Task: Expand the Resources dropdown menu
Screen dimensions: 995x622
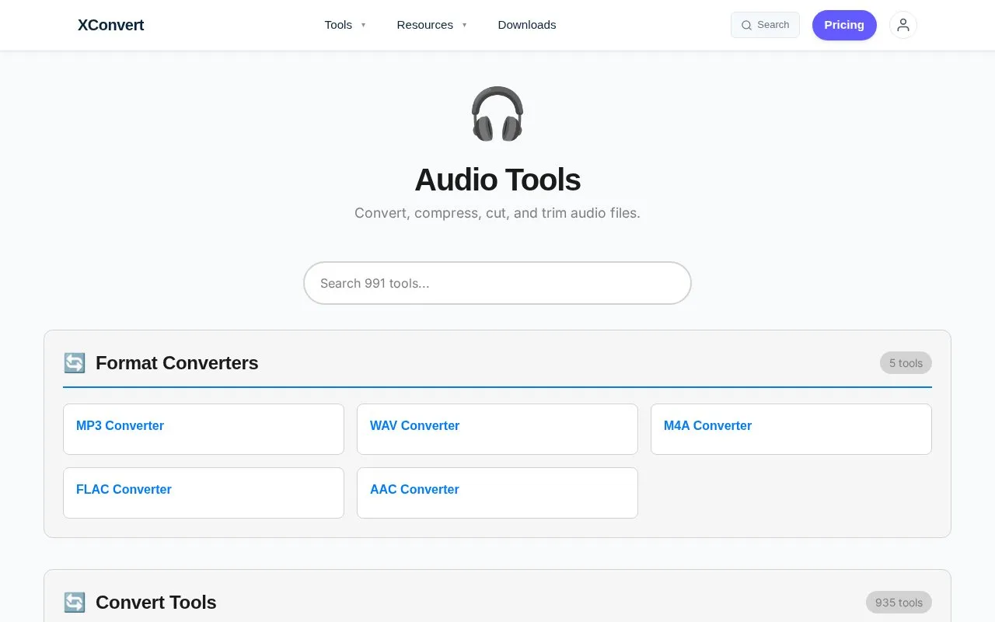Action: [x=432, y=25]
